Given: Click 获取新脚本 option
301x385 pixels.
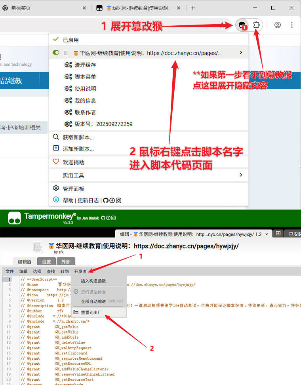Looking at the screenshot, I should click(78, 137).
